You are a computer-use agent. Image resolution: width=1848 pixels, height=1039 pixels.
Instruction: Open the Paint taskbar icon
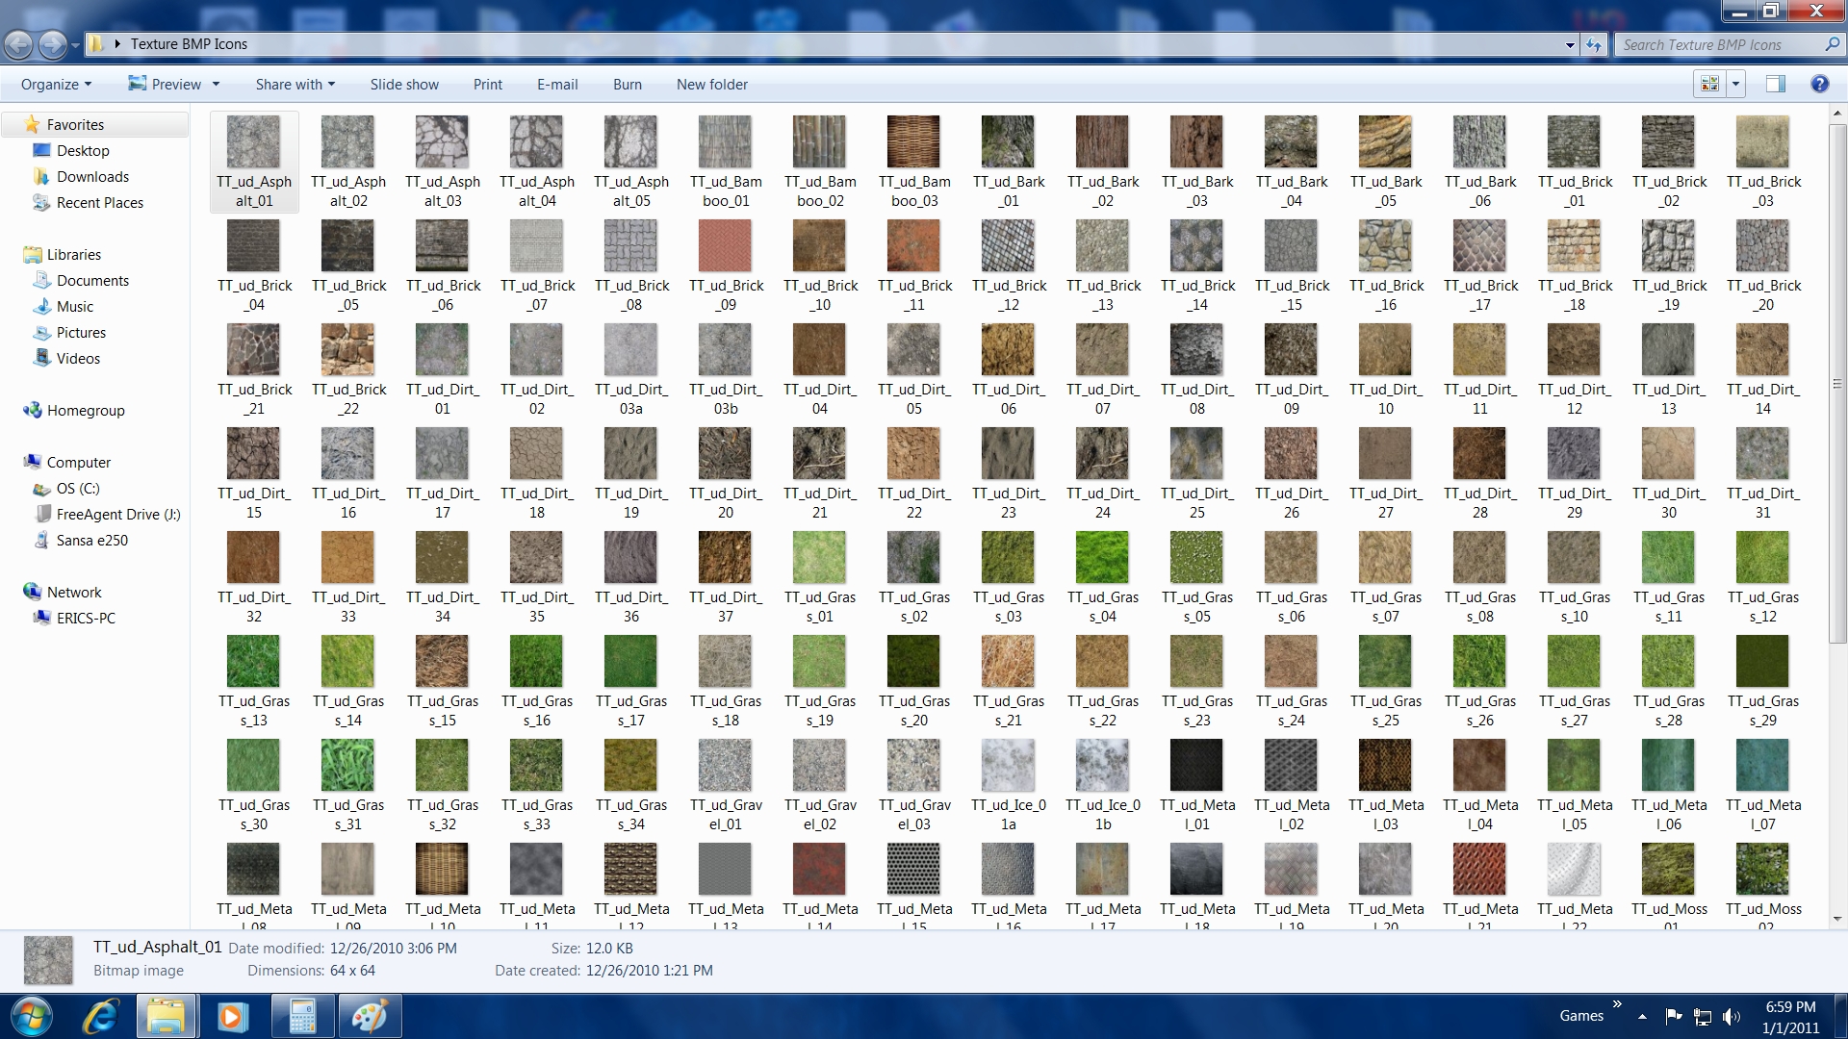pos(369,1016)
